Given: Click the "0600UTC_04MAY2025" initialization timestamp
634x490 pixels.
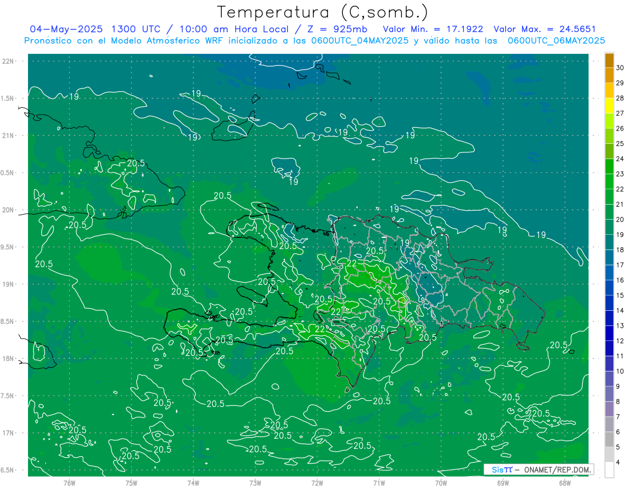Looking at the screenshot, I should click(x=359, y=41).
